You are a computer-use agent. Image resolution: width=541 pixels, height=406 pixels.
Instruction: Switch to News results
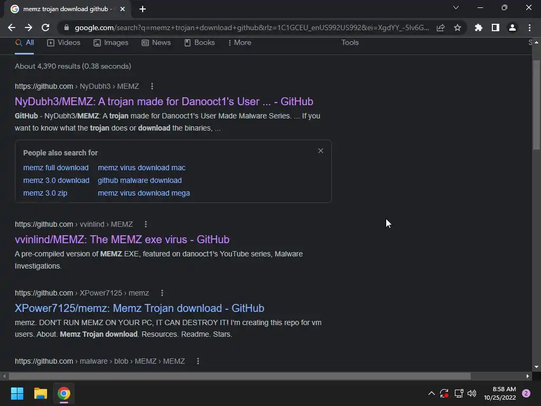[x=156, y=43]
